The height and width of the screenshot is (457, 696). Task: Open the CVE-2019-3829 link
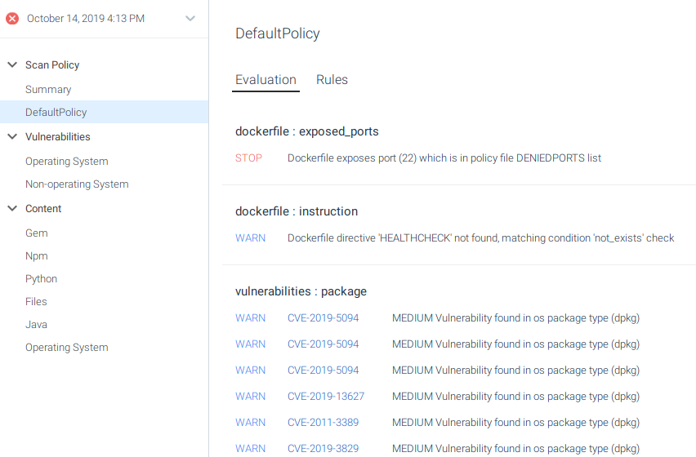point(323,449)
